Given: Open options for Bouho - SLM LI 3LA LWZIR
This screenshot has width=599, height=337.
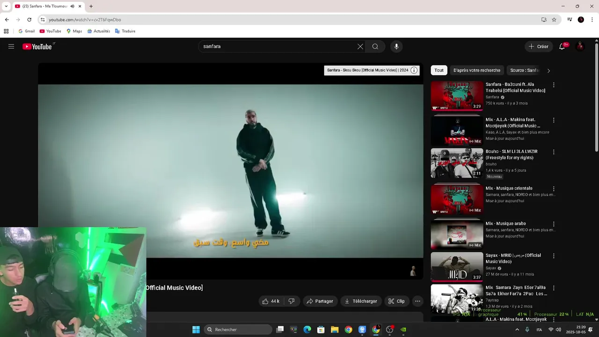Looking at the screenshot, I should 554,152.
